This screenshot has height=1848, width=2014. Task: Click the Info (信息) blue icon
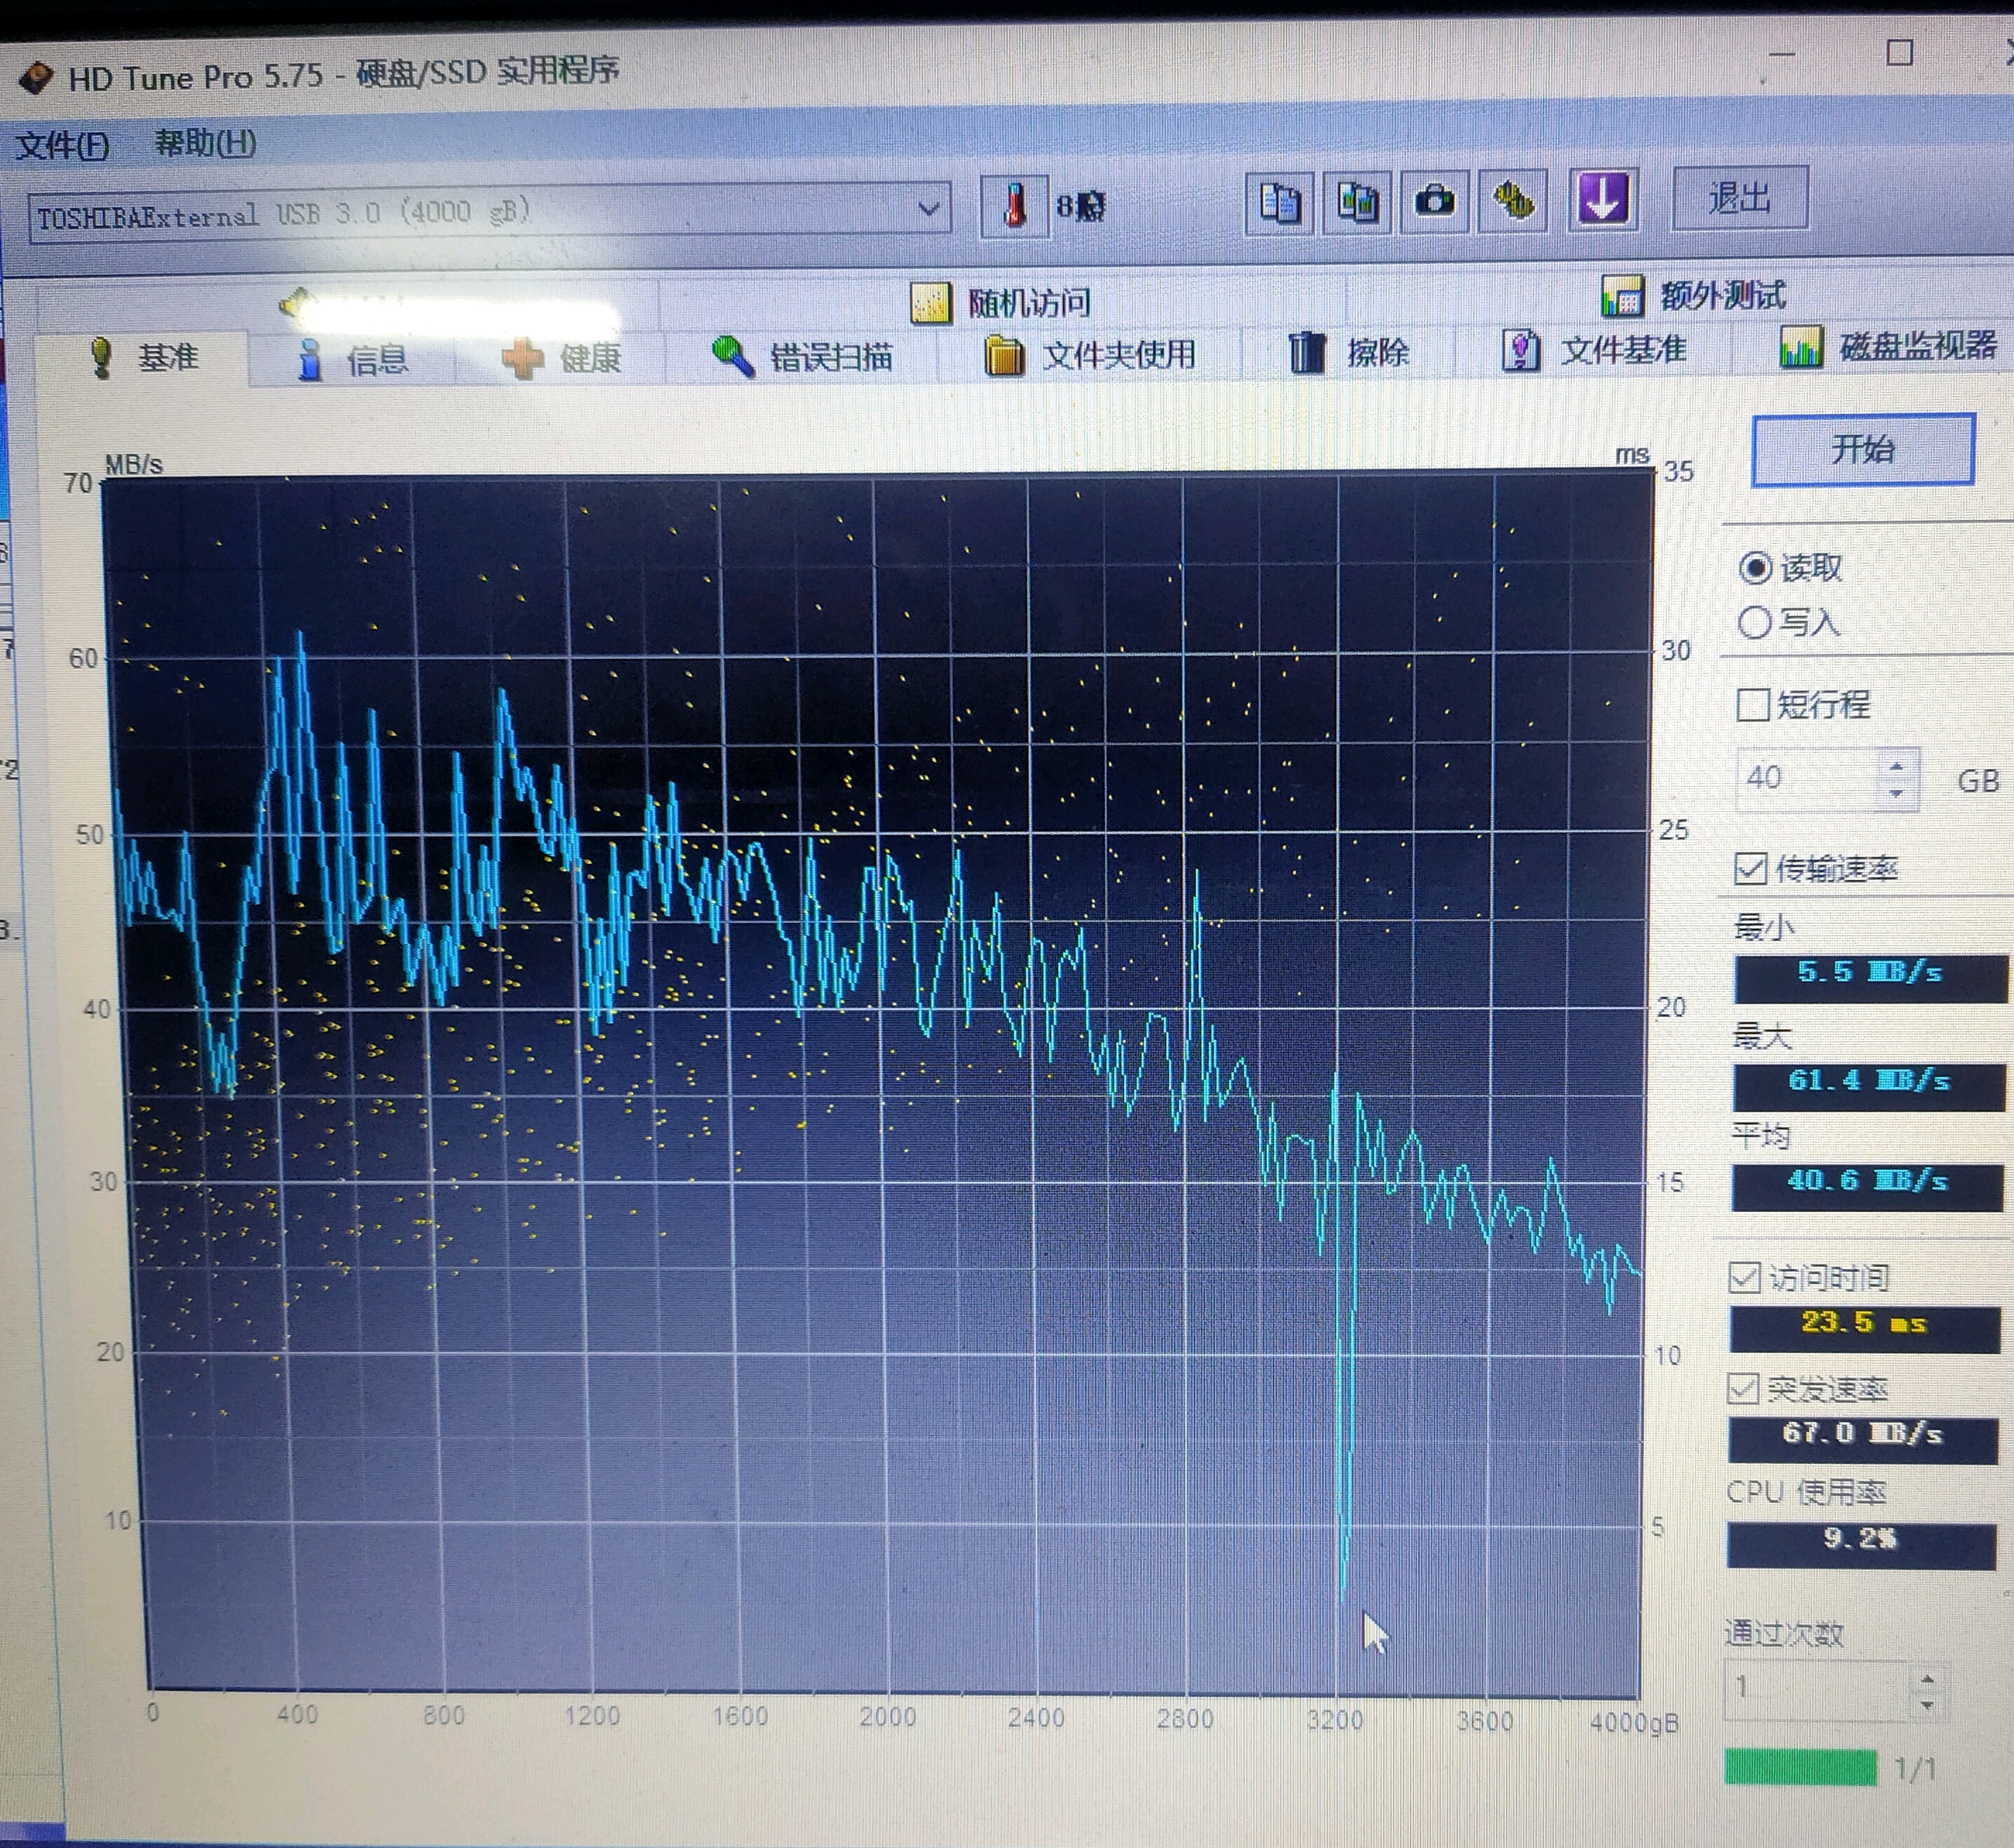(311, 359)
